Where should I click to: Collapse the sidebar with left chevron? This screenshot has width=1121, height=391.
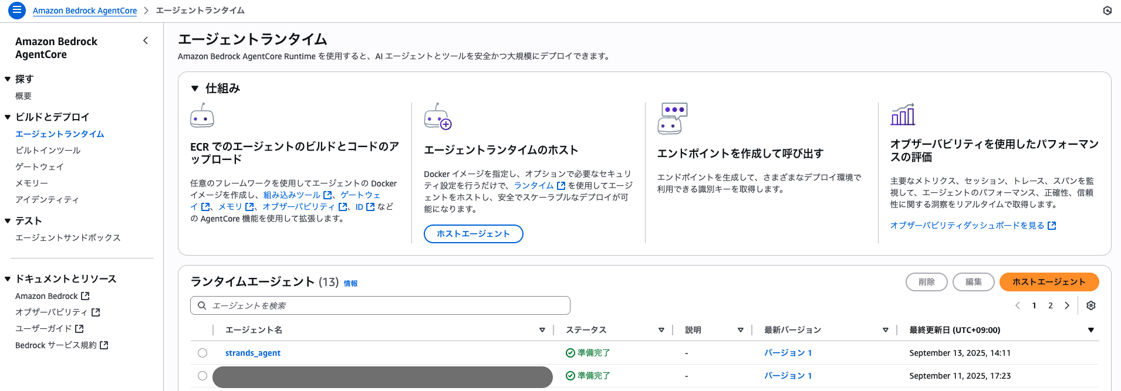point(146,40)
